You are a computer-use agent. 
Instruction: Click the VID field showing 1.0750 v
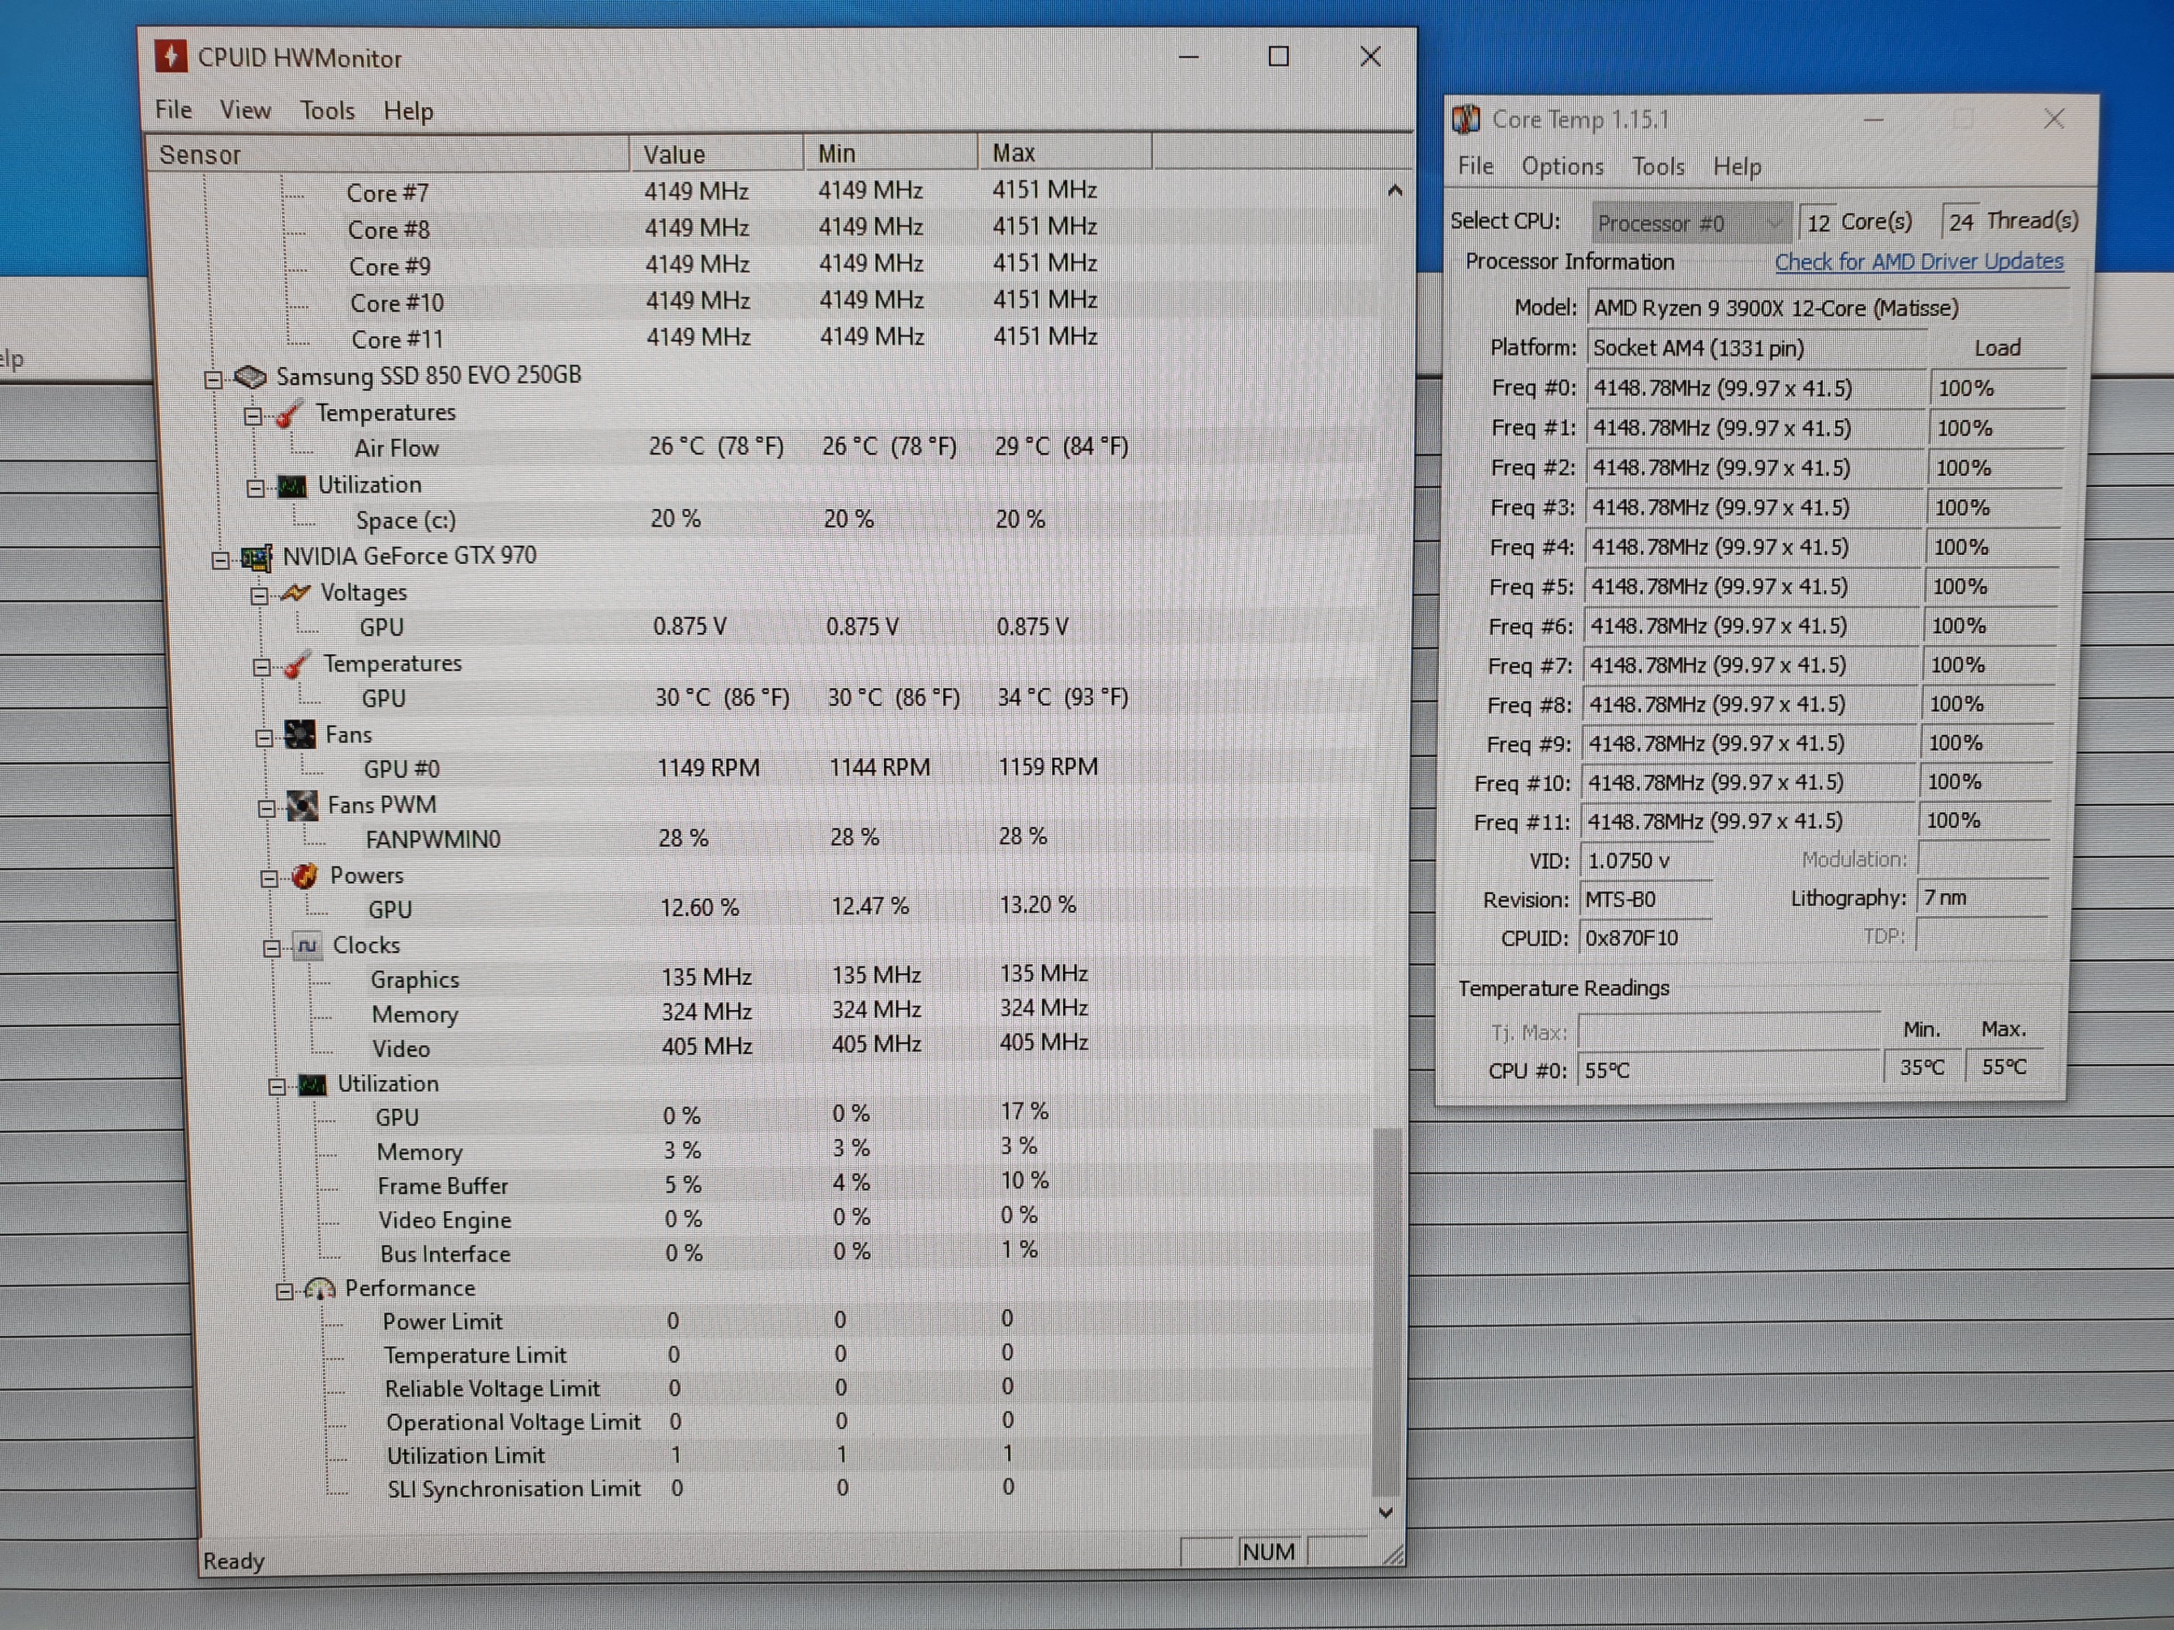(x=1646, y=861)
